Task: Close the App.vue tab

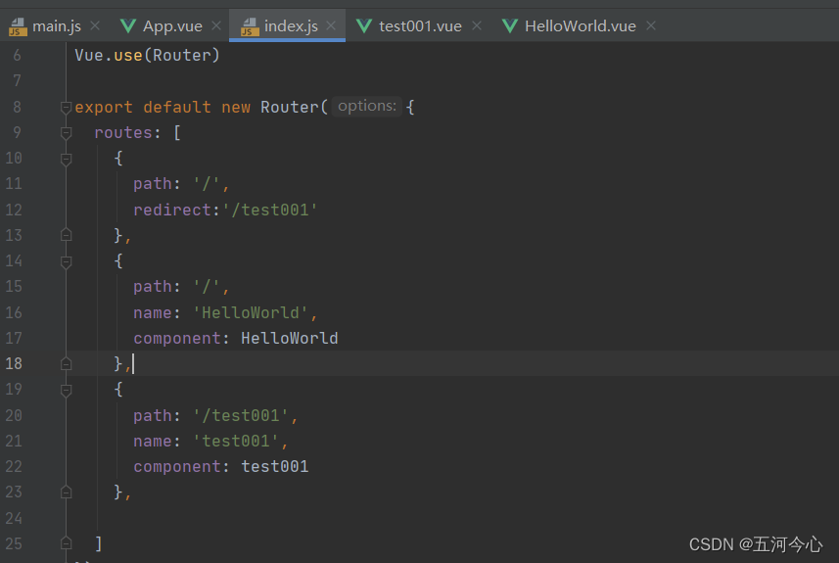Action: tap(216, 25)
